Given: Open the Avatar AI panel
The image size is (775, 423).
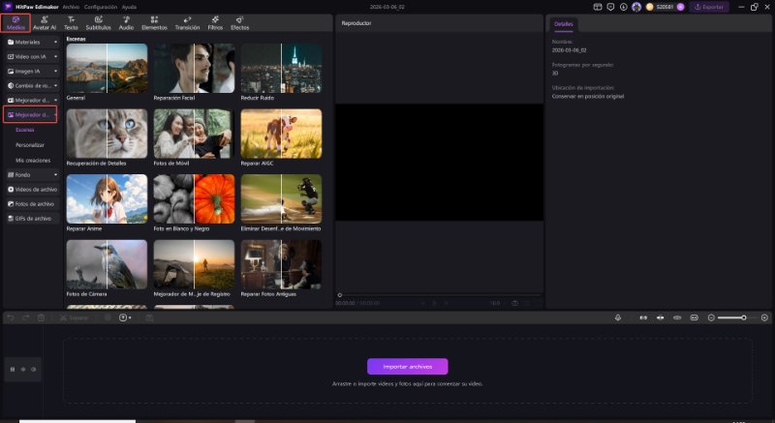Looking at the screenshot, I should click(x=45, y=22).
